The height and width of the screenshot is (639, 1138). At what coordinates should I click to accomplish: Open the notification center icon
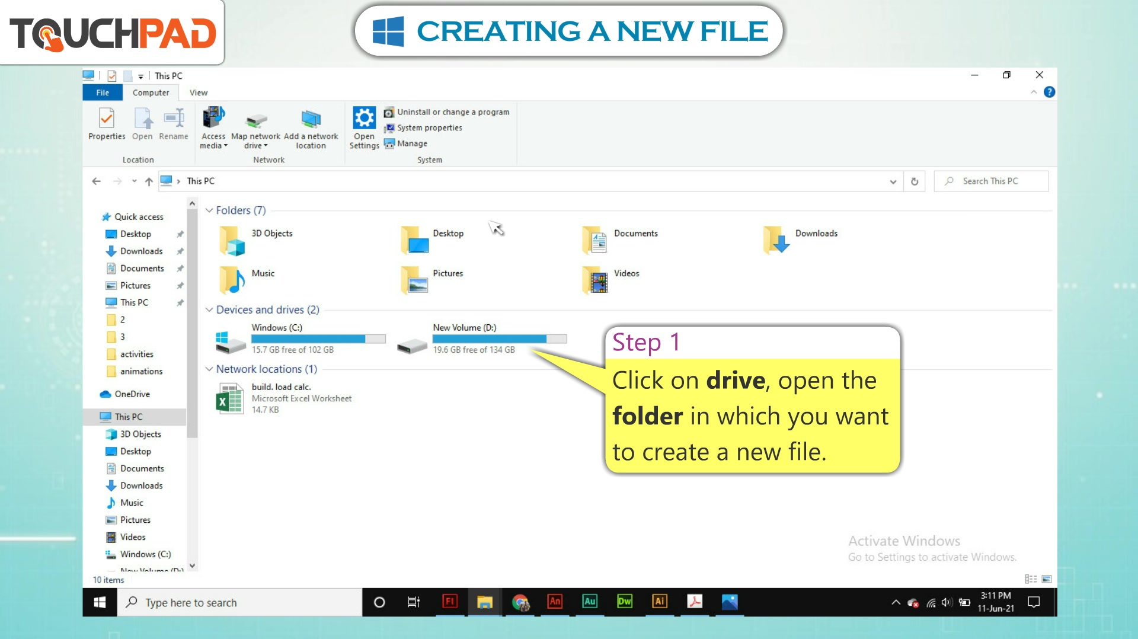tap(1034, 603)
